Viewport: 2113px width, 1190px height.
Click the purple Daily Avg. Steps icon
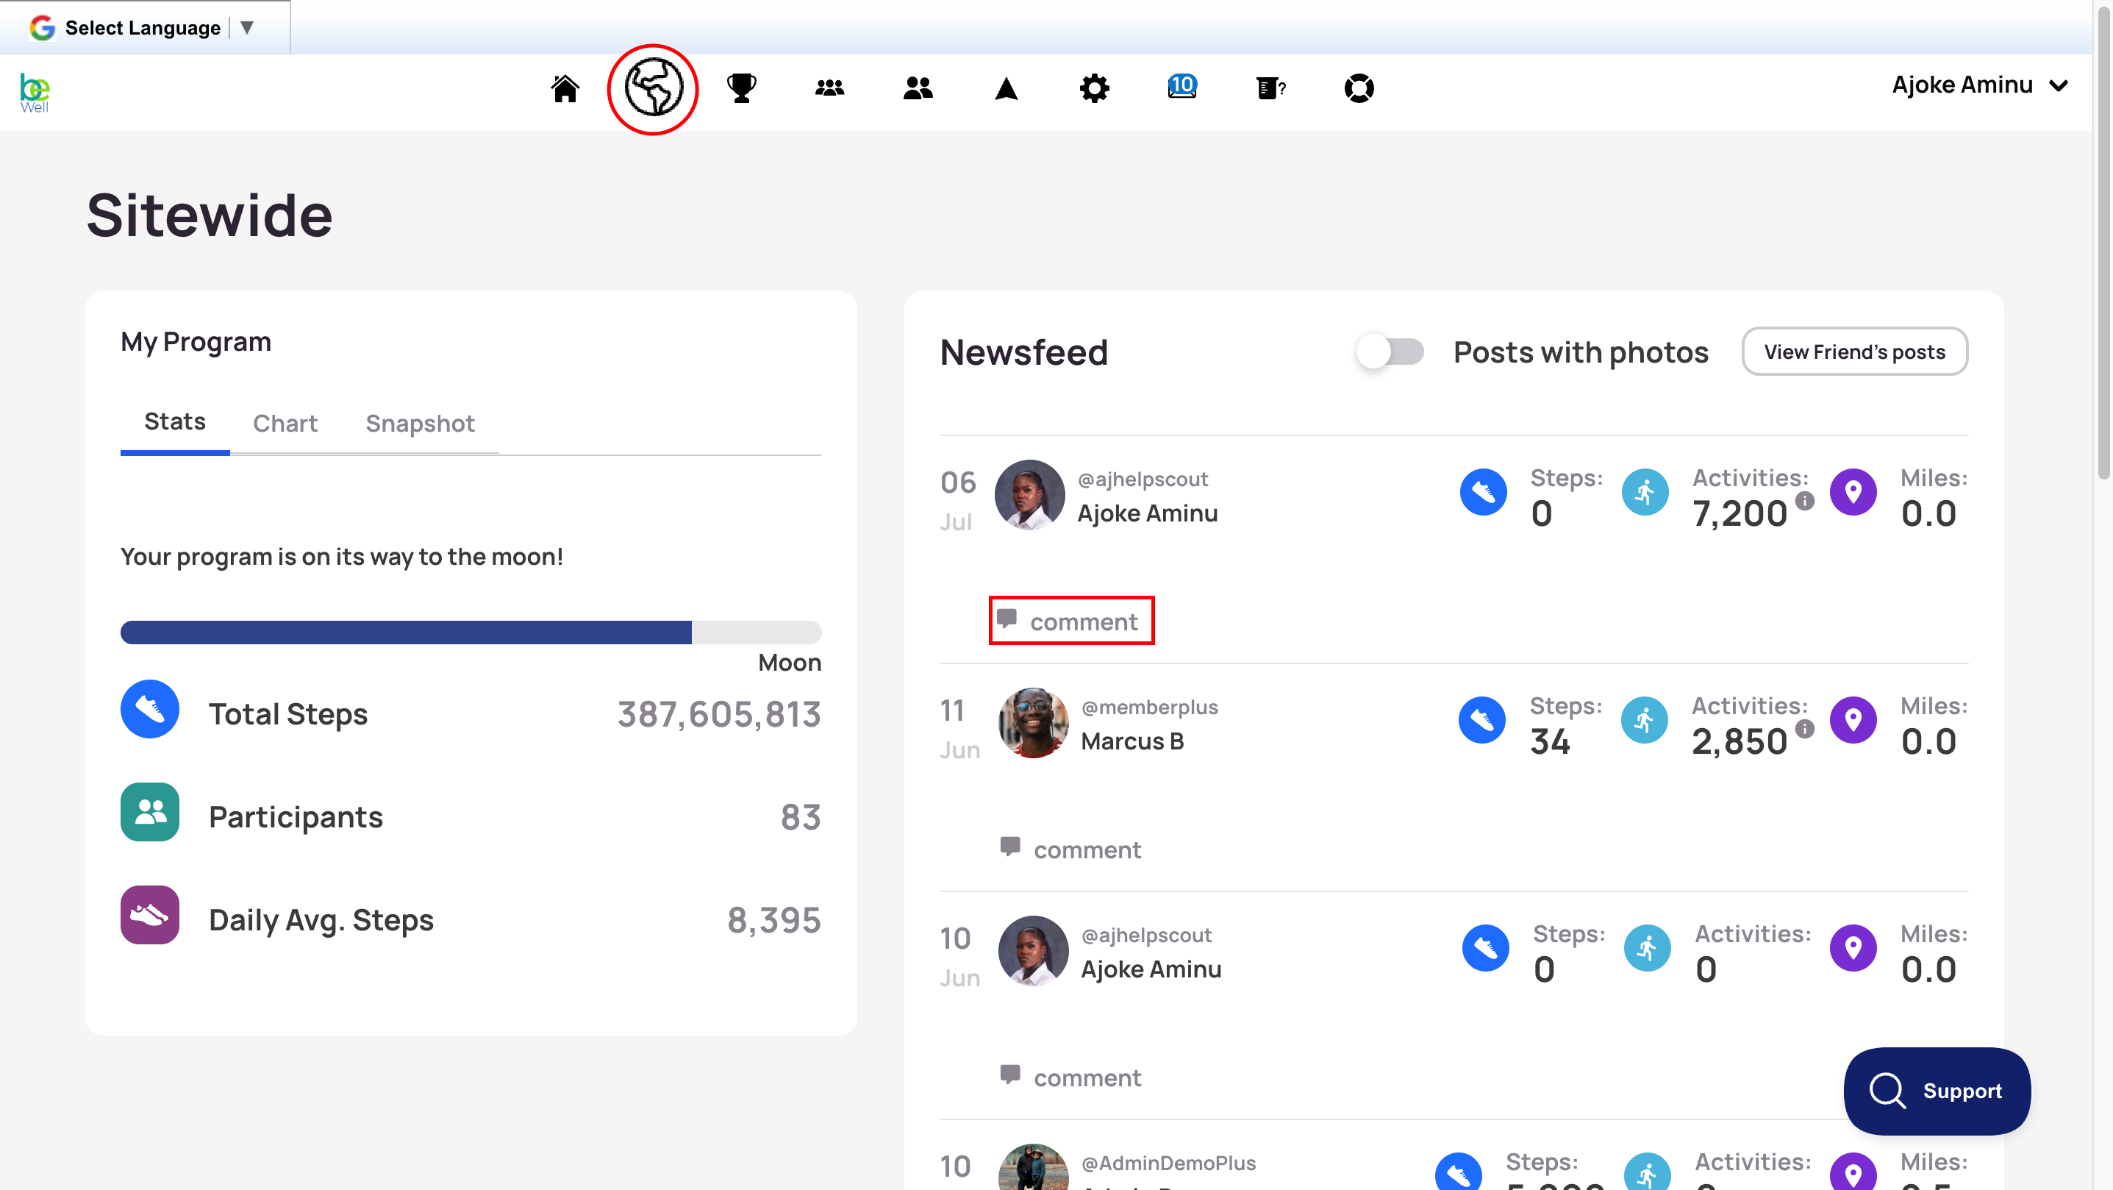point(150,915)
